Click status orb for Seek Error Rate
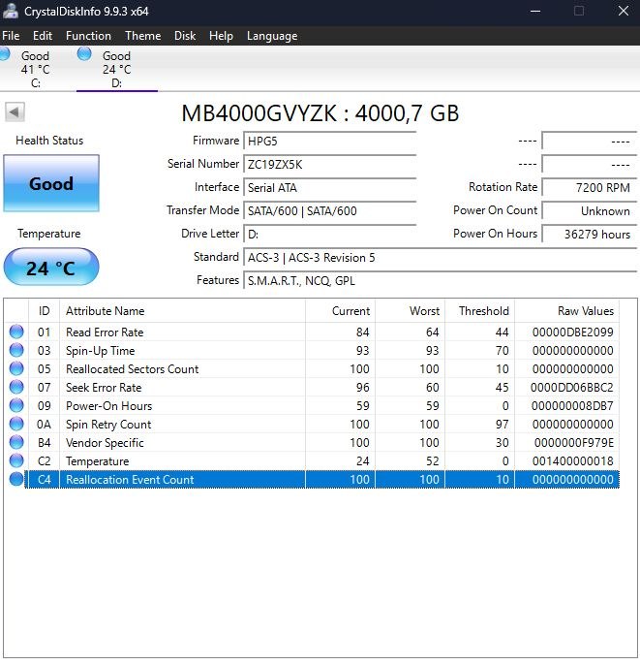The height and width of the screenshot is (665, 640). (x=16, y=387)
